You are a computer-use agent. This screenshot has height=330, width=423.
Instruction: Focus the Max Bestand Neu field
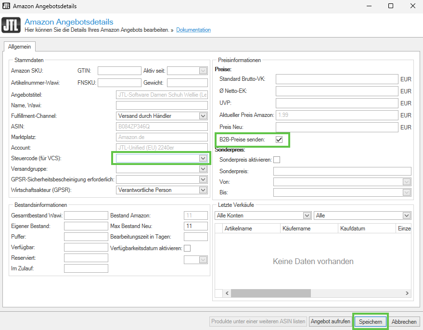tap(196, 226)
